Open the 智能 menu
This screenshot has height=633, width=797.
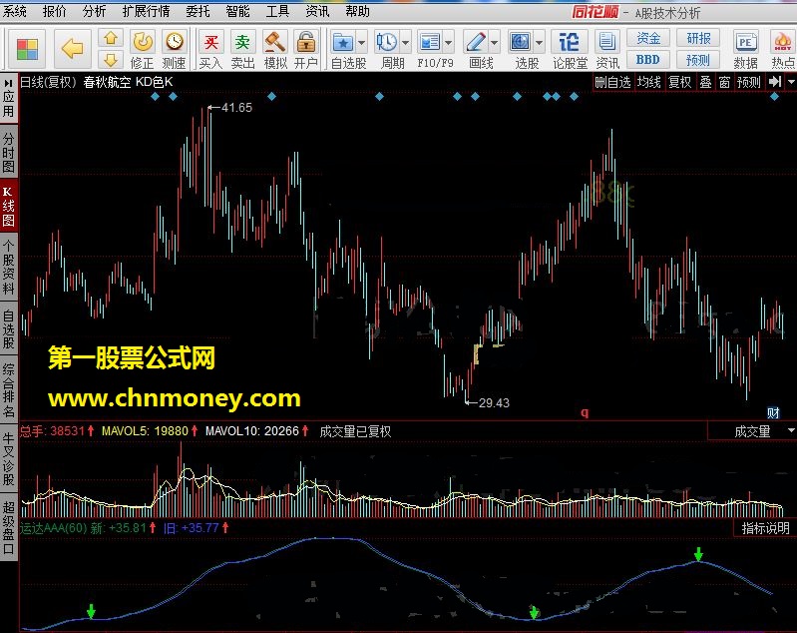(x=237, y=11)
